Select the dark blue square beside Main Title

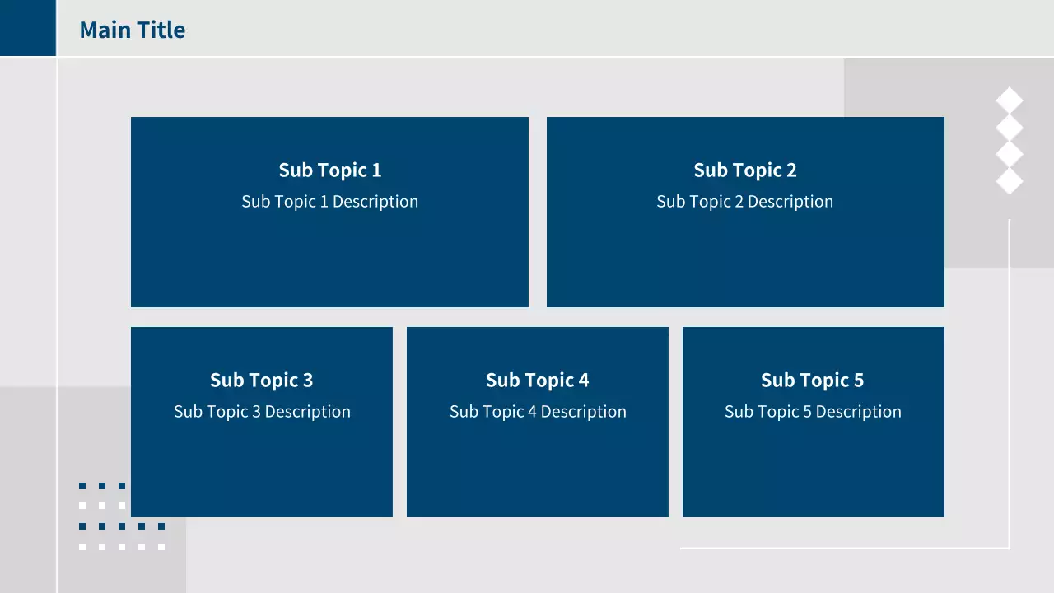(x=27, y=27)
